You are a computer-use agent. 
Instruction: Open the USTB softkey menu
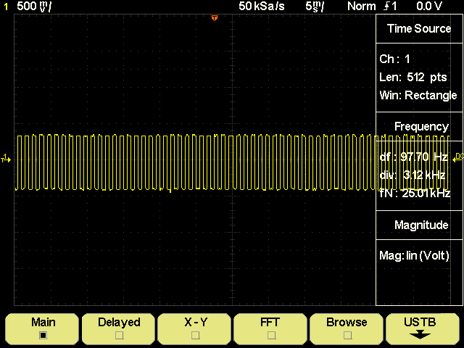(x=423, y=328)
